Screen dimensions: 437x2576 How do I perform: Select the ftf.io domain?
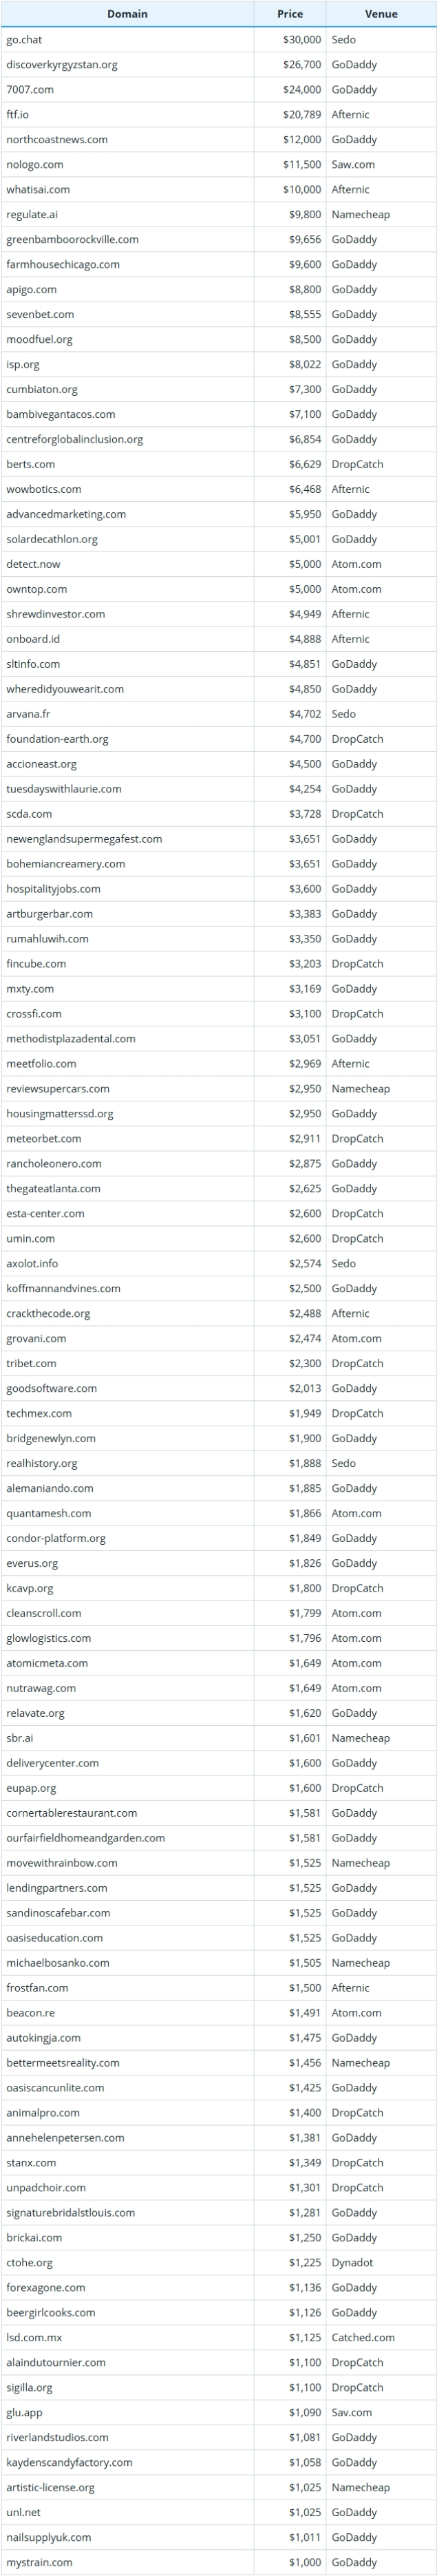click(x=18, y=115)
